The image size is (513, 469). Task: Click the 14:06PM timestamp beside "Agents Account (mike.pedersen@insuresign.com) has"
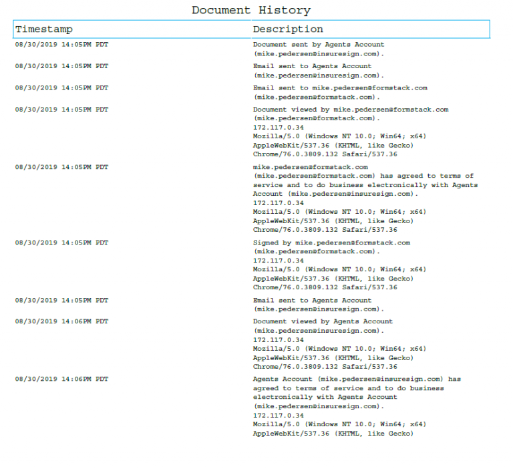[x=61, y=379]
